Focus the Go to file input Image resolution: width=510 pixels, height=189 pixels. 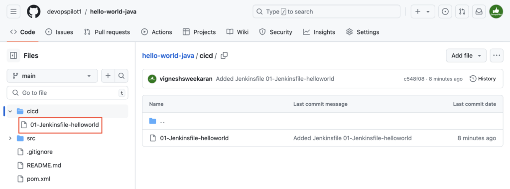click(67, 93)
